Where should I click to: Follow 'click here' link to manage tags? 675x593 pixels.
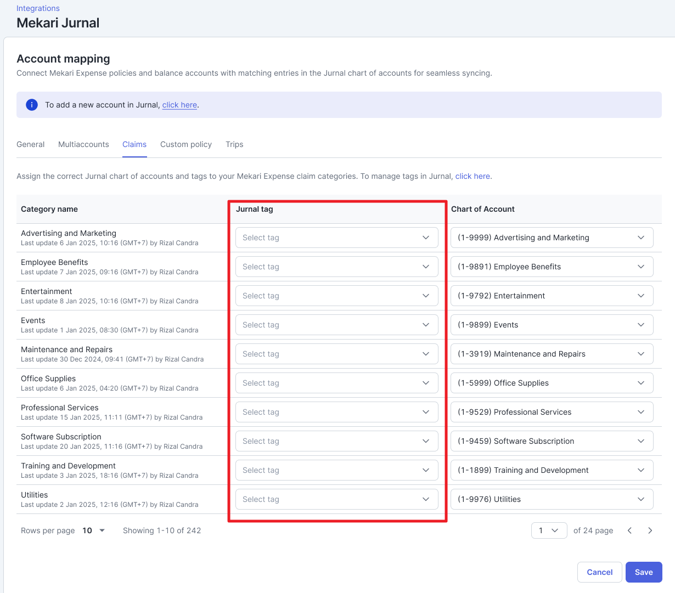tap(473, 176)
